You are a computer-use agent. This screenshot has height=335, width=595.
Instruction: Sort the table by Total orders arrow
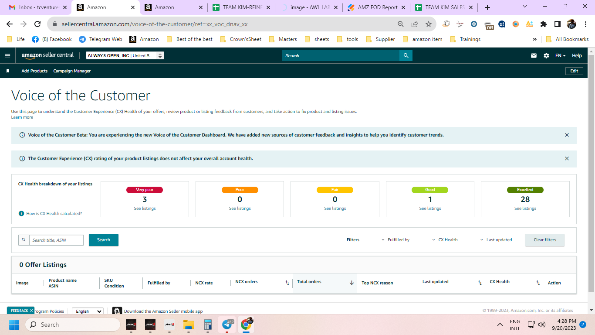click(x=352, y=283)
